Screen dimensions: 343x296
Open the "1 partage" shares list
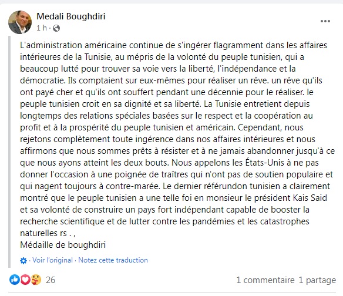pyautogui.click(x=317, y=280)
